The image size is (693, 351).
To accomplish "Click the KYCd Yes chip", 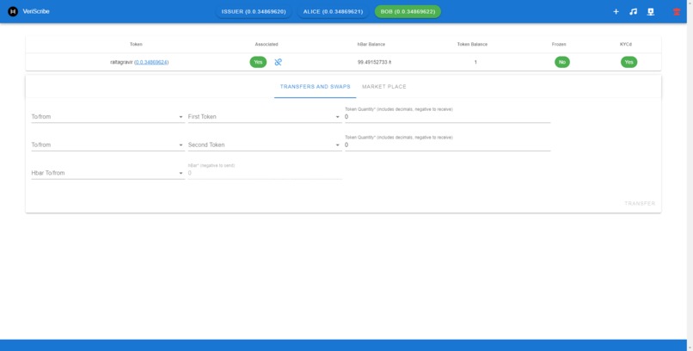I will [629, 62].
